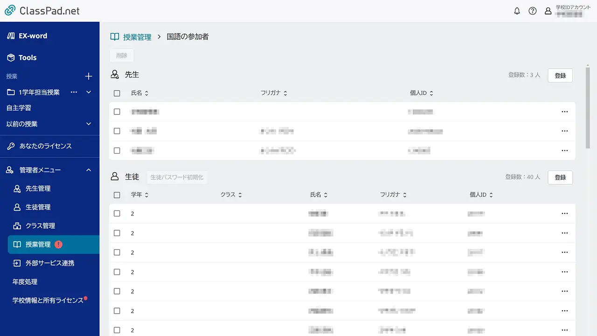This screenshot has width=597, height=336.
Task: Collapse the 管理者メニュー section
Action: coord(89,170)
